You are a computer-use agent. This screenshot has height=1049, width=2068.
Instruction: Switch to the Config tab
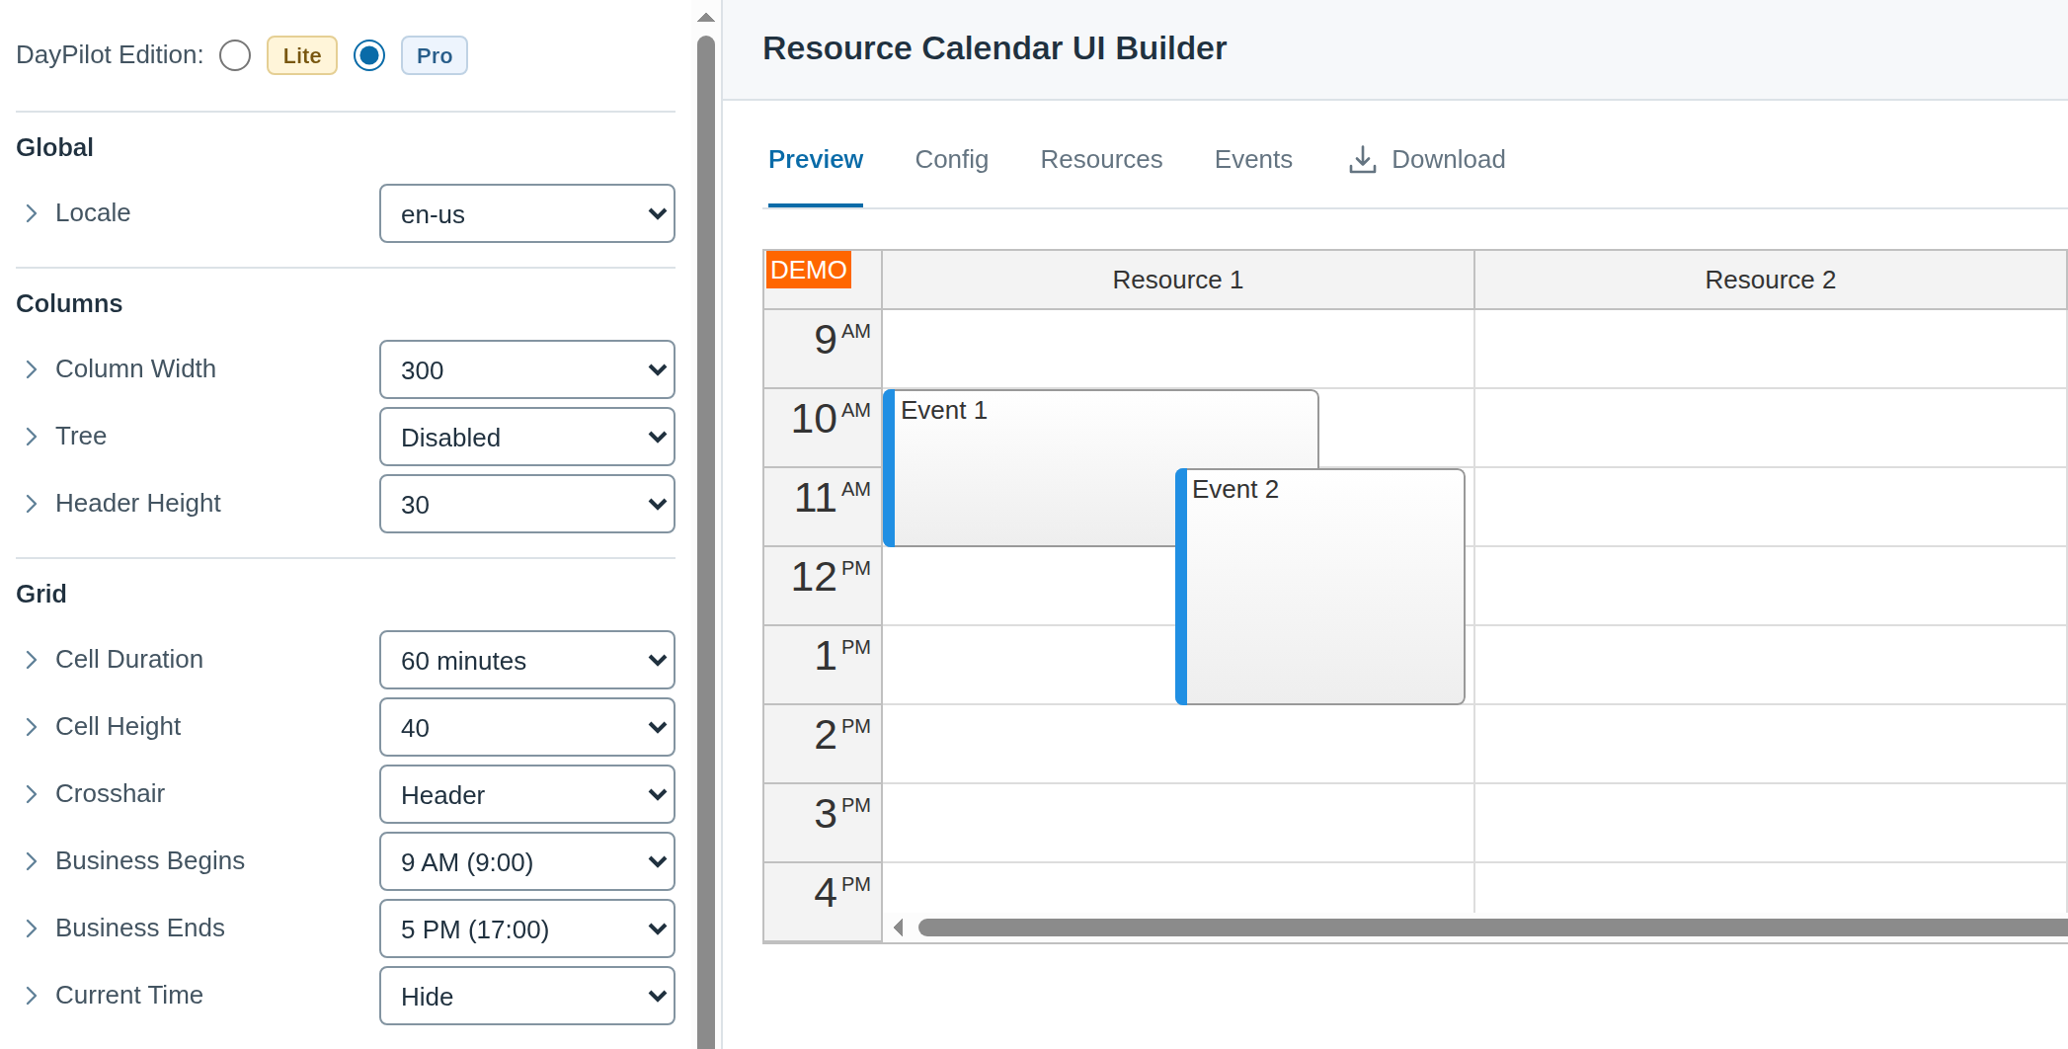click(x=952, y=159)
